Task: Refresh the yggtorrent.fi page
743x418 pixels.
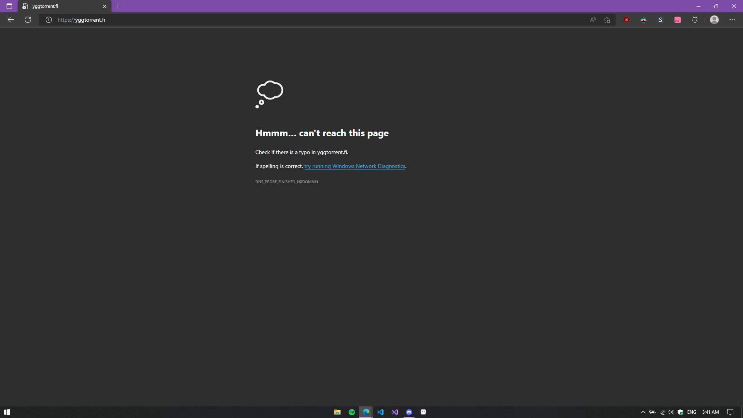Action: tap(28, 20)
